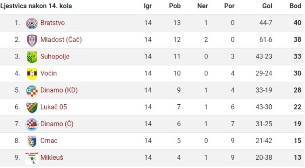Click the Suhopolje green crest icon

(x=32, y=57)
